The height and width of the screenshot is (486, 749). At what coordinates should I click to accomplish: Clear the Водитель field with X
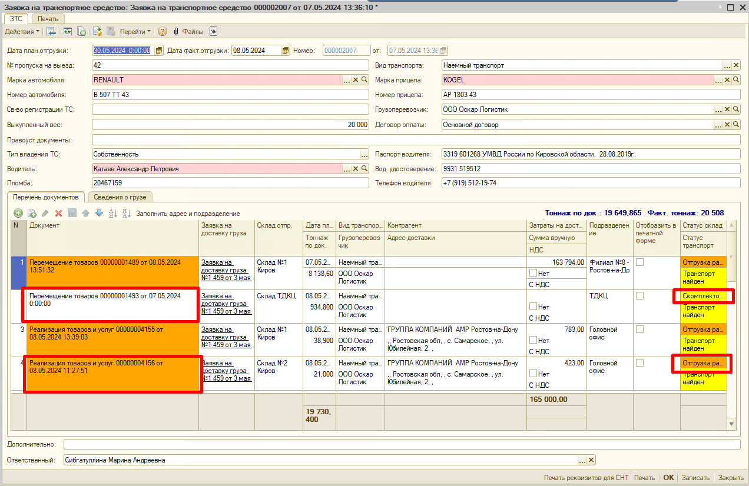356,169
